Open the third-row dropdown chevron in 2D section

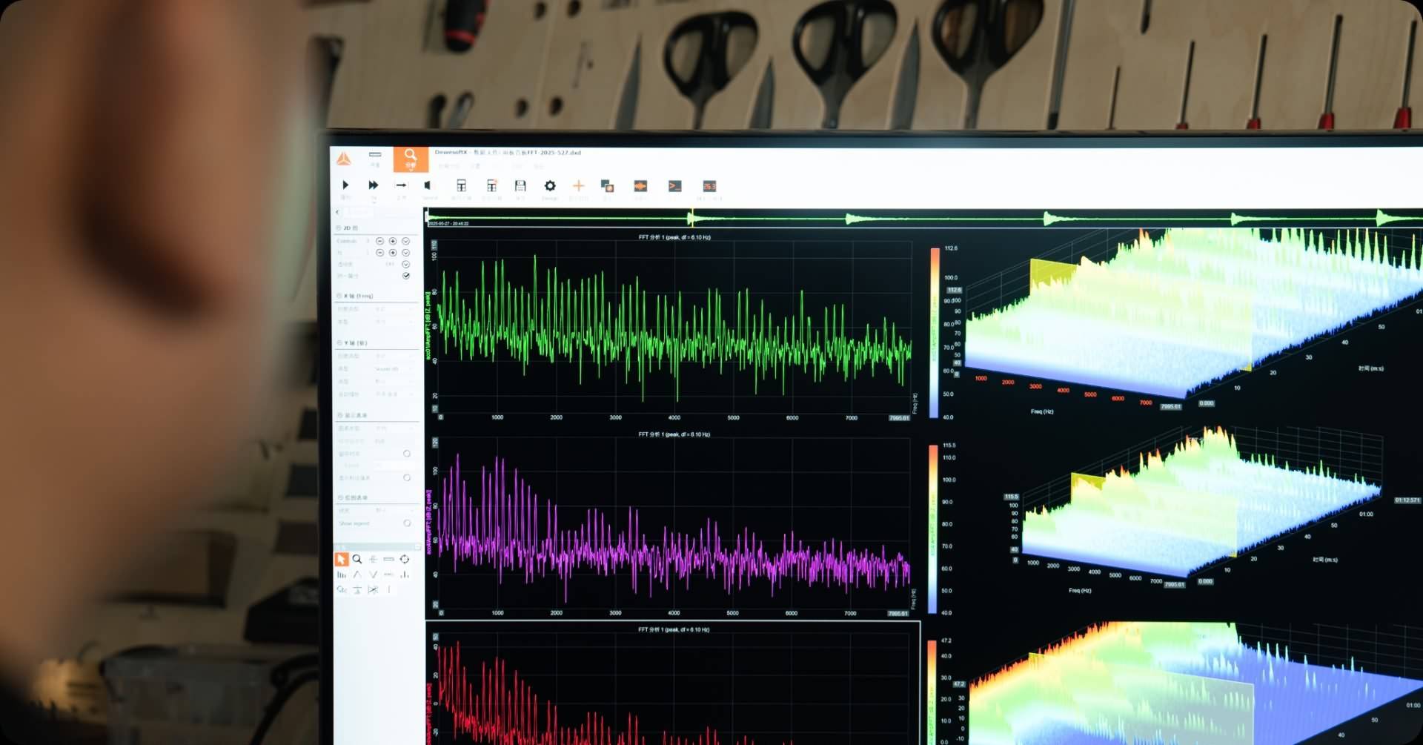click(x=405, y=265)
